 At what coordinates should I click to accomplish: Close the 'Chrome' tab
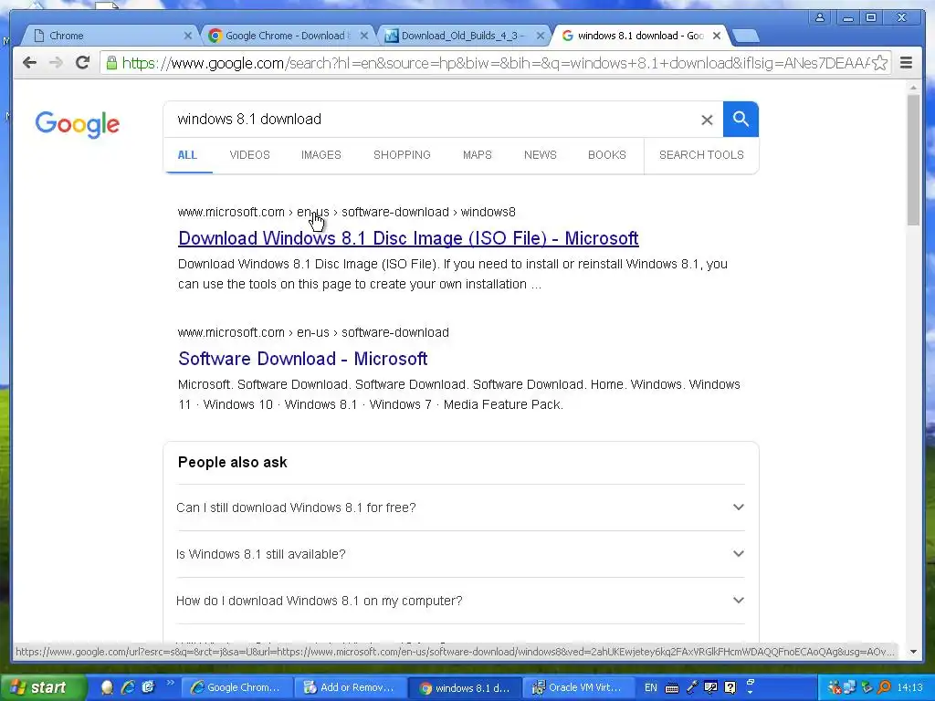[188, 36]
